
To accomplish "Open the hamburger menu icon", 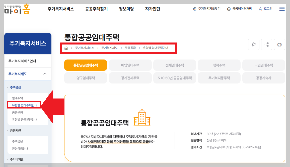I will [x=282, y=8].
